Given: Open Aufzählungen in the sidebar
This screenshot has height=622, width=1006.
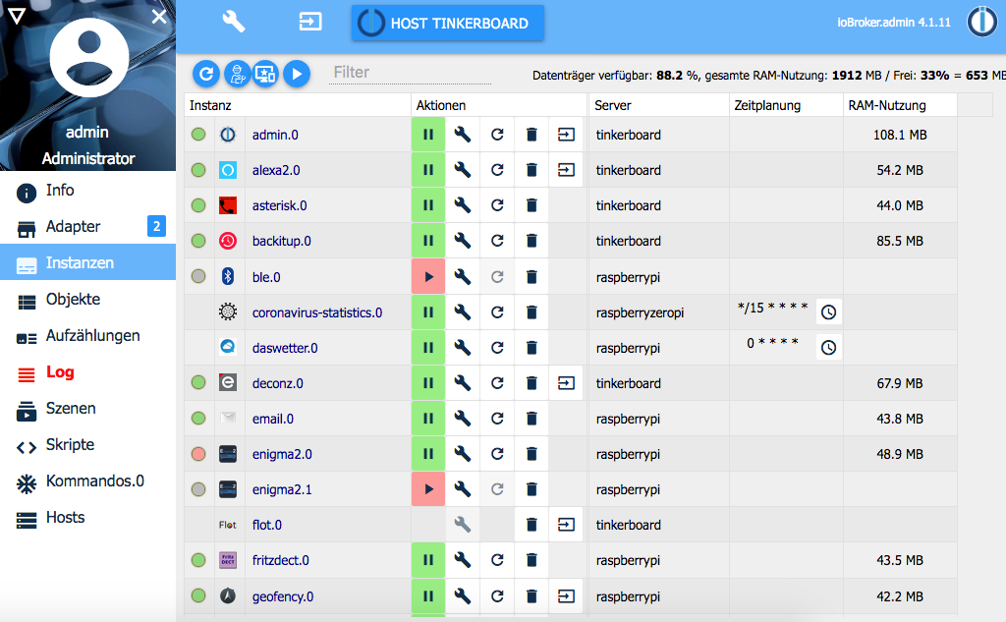Looking at the screenshot, I should pos(87,336).
